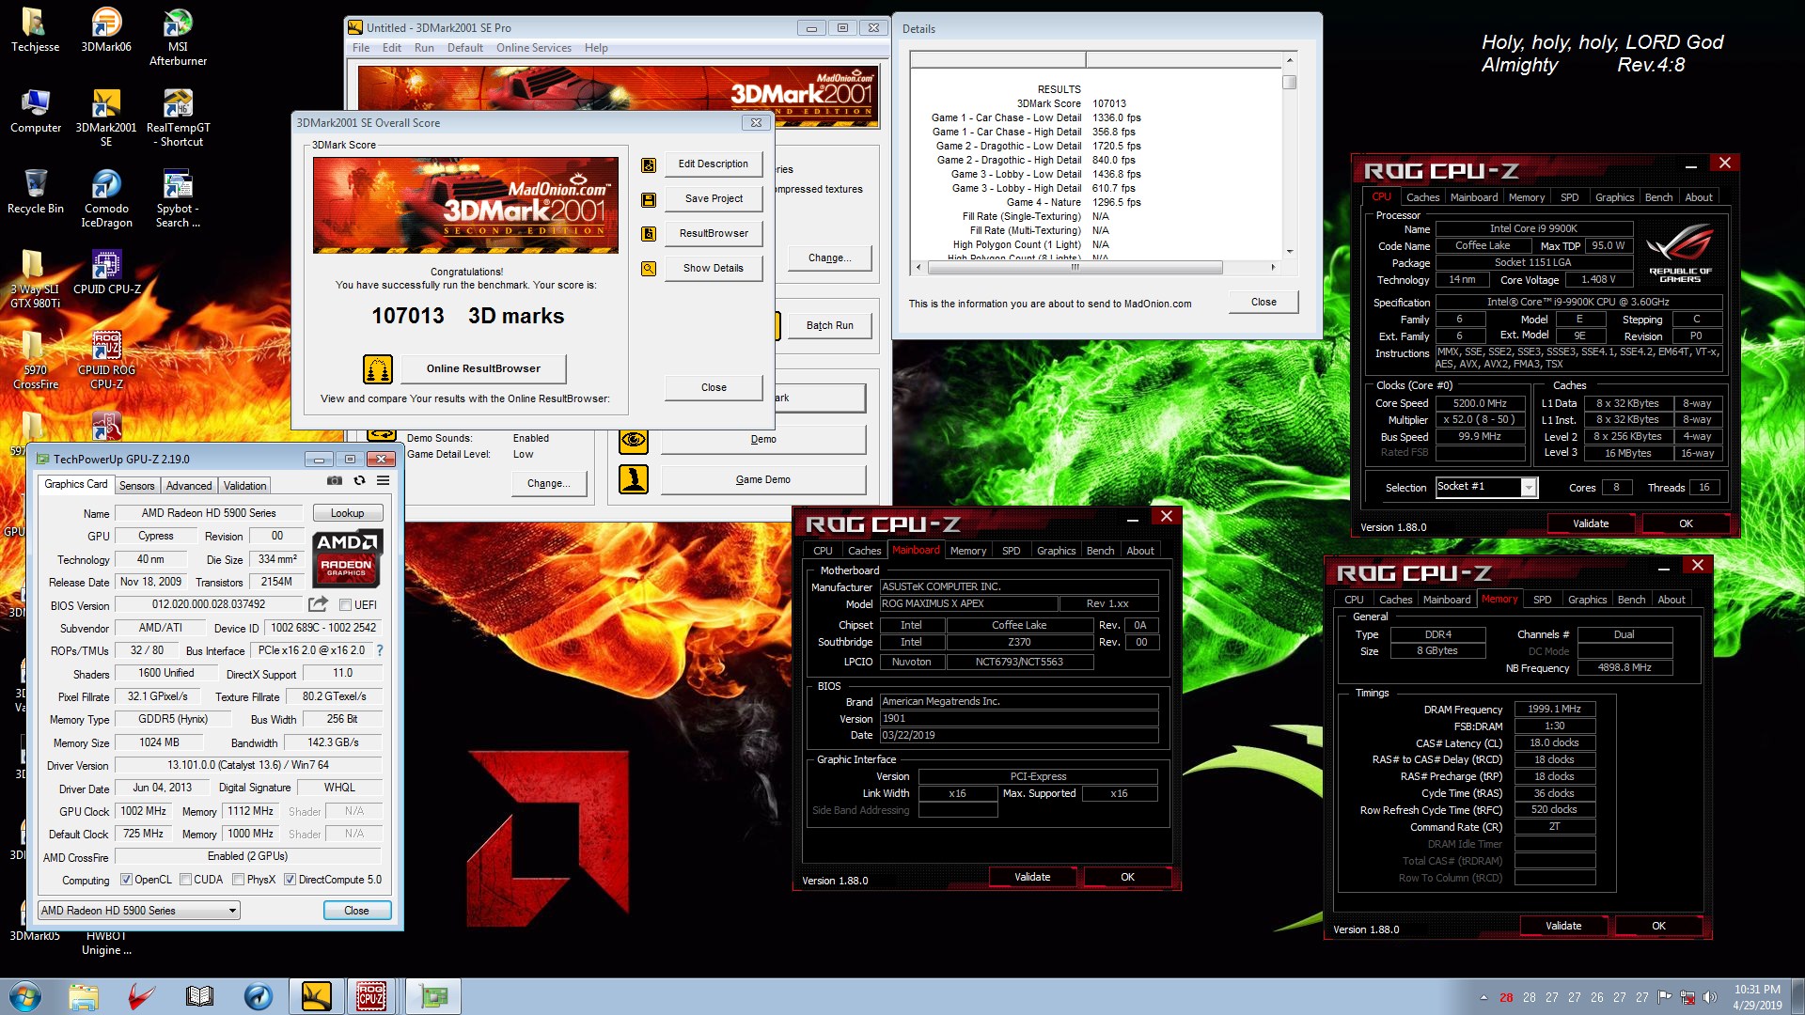Switch to the ROG CPU-Z taskbar item

coord(370,996)
